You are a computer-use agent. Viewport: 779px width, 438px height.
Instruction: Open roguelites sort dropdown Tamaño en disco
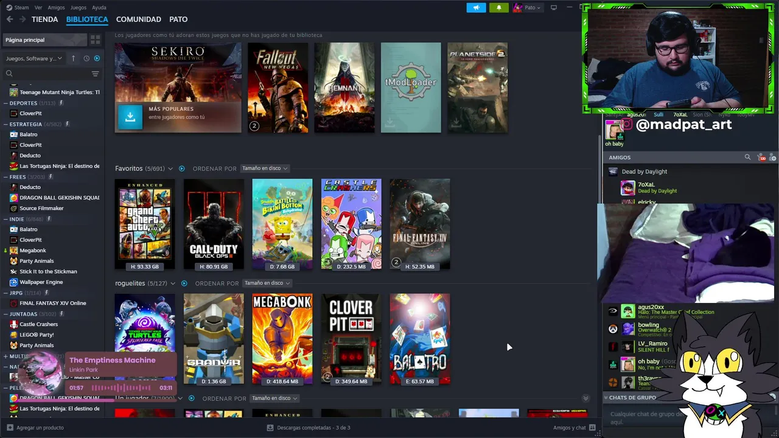[267, 283]
